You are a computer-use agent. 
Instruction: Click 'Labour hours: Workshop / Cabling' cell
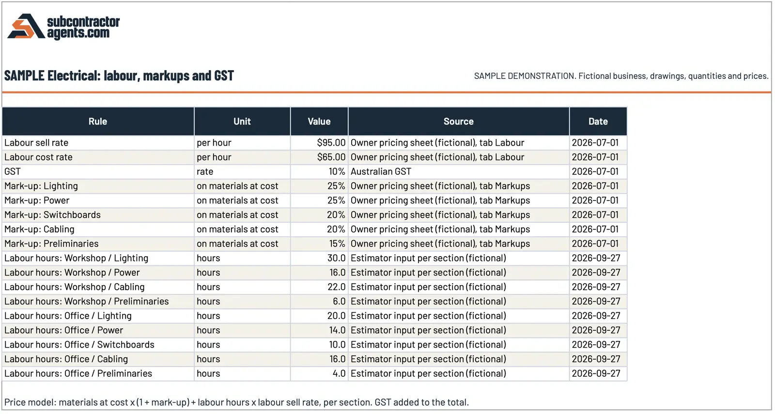coord(98,287)
